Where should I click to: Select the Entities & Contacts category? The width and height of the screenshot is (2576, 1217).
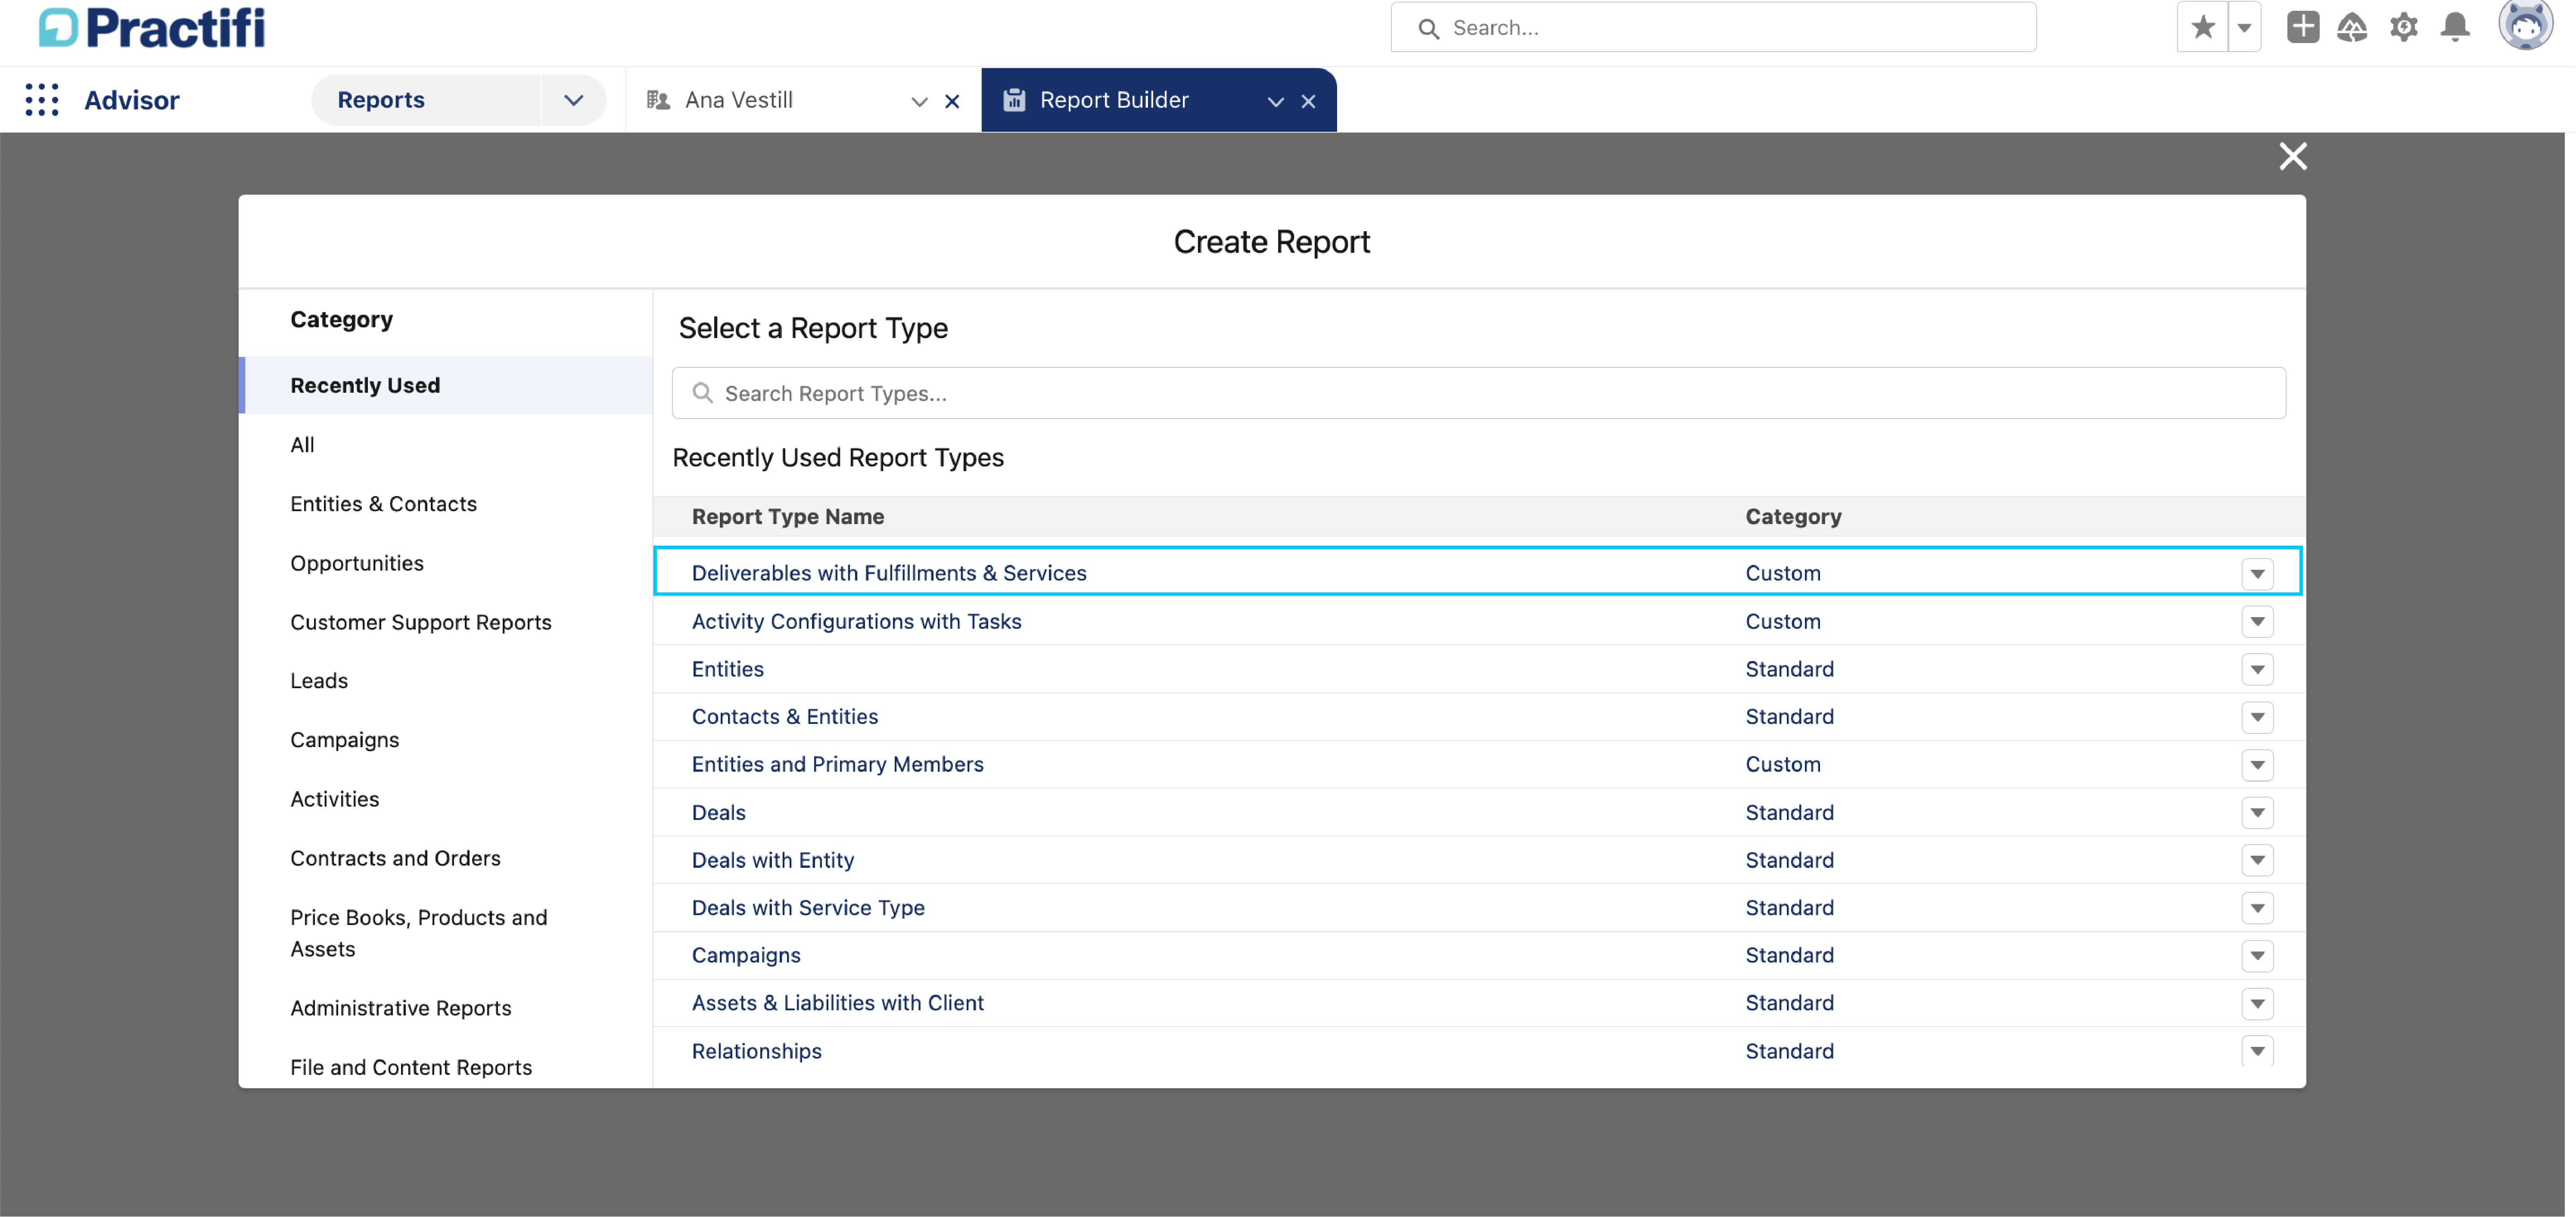[383, 504]
